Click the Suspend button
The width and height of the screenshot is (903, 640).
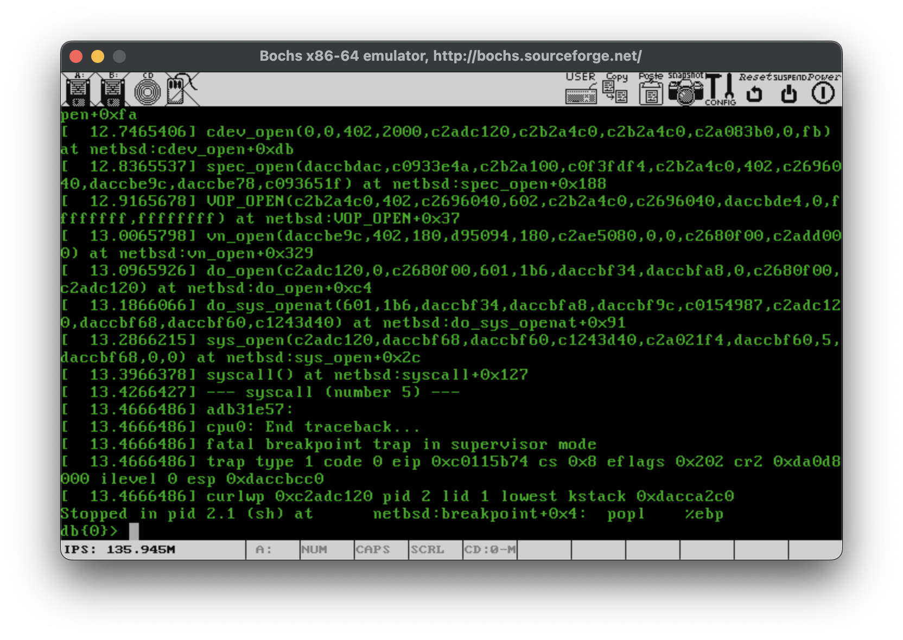tap(789, 88)
